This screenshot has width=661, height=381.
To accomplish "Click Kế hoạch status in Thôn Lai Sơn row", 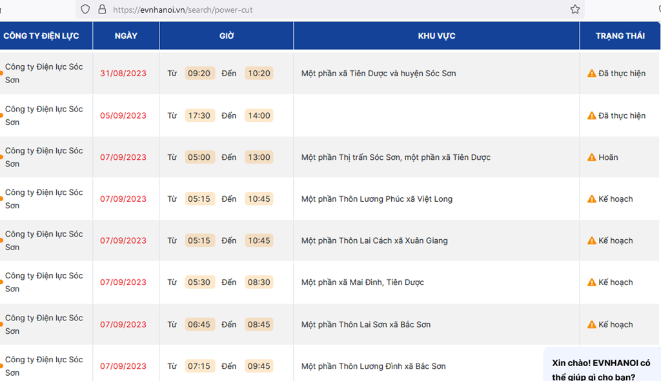I will click(615, 324).
